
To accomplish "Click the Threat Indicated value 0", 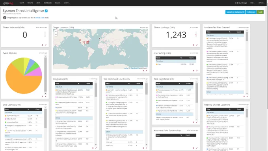I will 25,35.
